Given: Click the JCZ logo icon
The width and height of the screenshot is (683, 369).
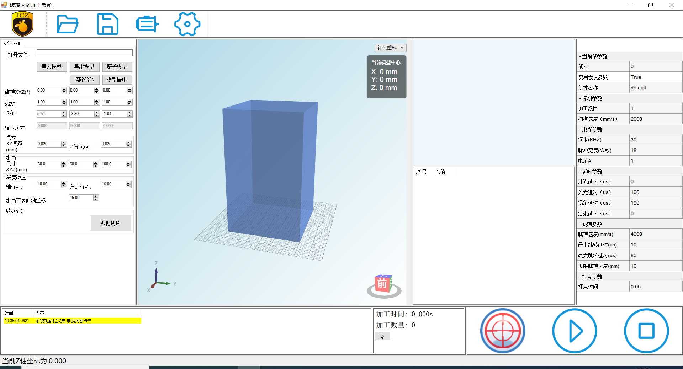Looking at the screenshot, I should (x=22, y=24).
